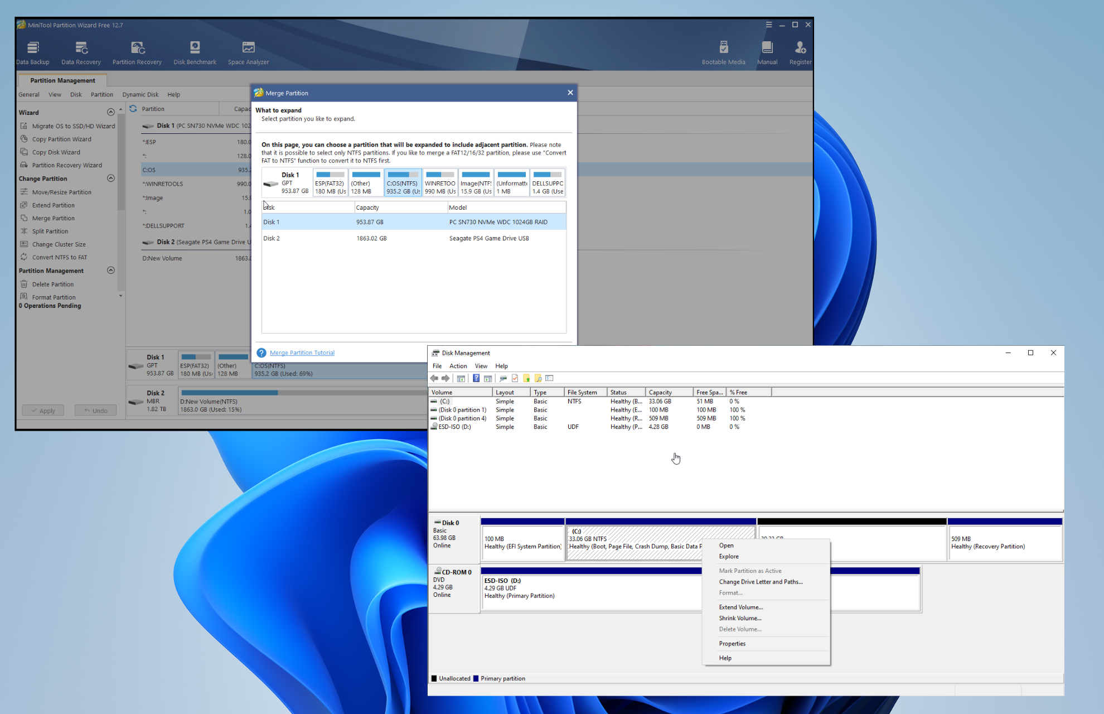
Task: Select the WINRETOOLS partition block in dialog
Action: pos(440,182)
